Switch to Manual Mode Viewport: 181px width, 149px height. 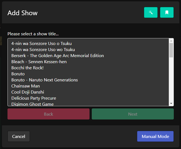pos(155,136)
